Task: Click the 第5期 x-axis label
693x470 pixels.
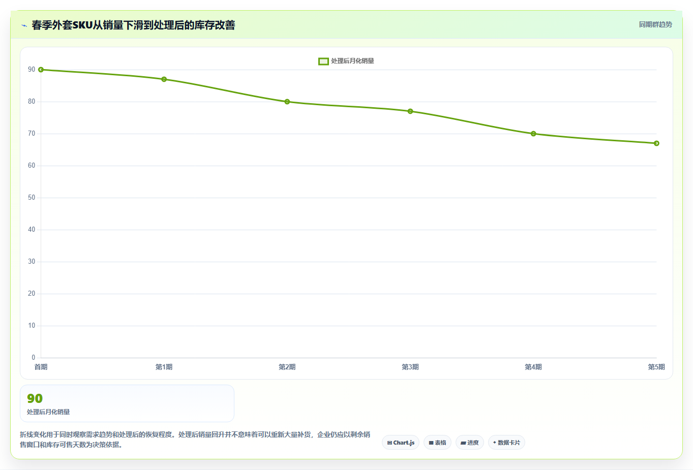Action: (656, 367)
